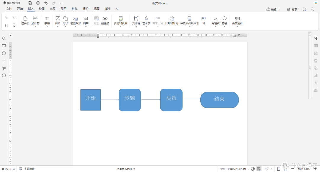Switch to the AI tab
Image resolution: width=320 pixels, height=172 pixels.
tap(117, 9)
